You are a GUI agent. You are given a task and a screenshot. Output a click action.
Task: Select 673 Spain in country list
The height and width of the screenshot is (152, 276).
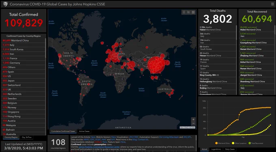tap(23, 72)
